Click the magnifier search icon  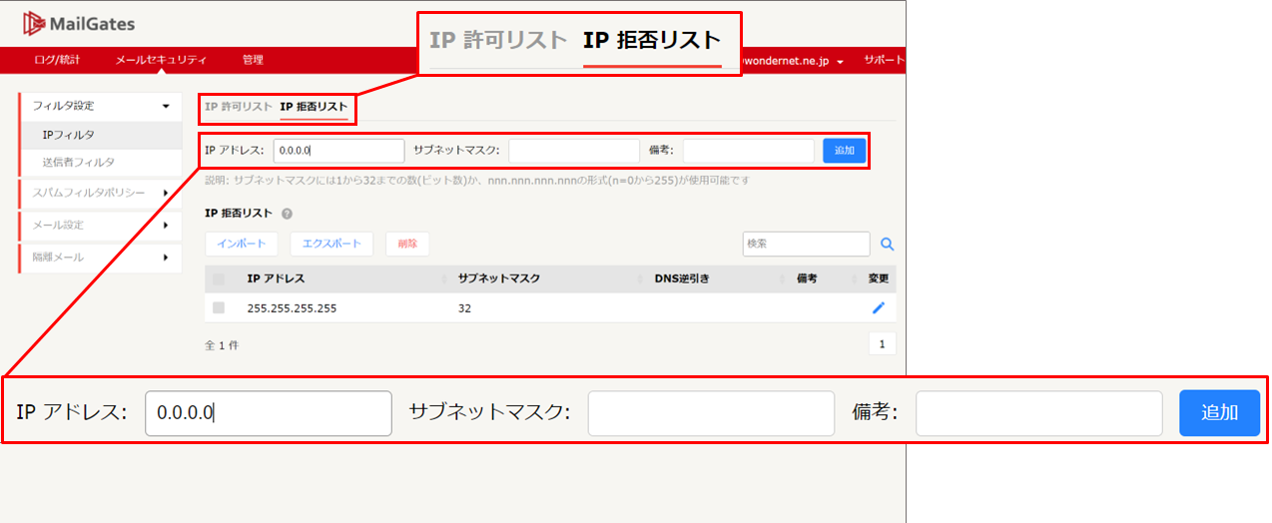pos(887,244)
